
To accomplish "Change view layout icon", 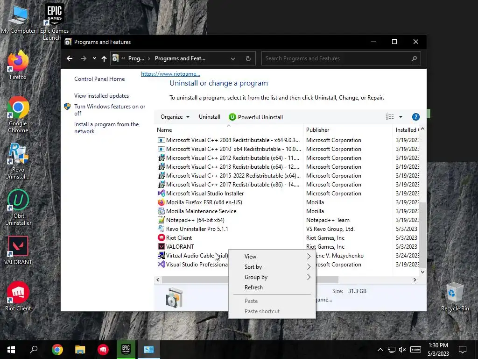I will click(x=390, y=117).
